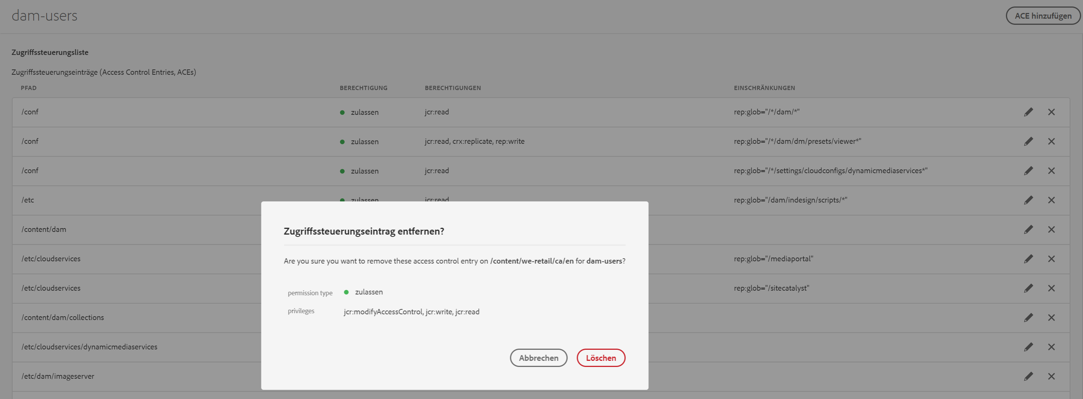Delete the /etc/cloudservices/dynamicmediaservices entry
Screen dimensions: 1083x399
click(x=1051, y=347)
